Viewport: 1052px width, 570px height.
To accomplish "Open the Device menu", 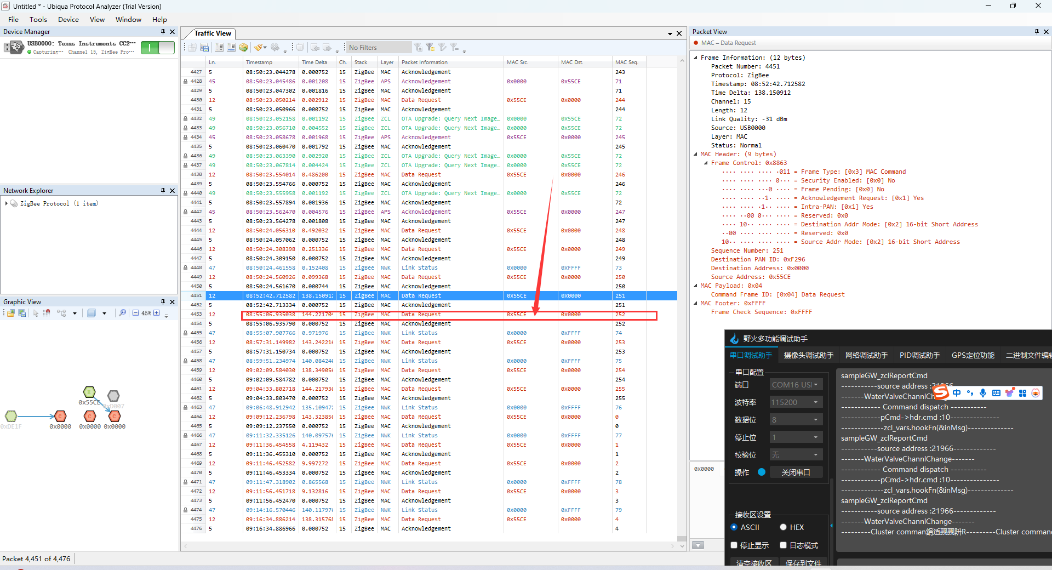I will pyautogui.click(x=68, y=20).
